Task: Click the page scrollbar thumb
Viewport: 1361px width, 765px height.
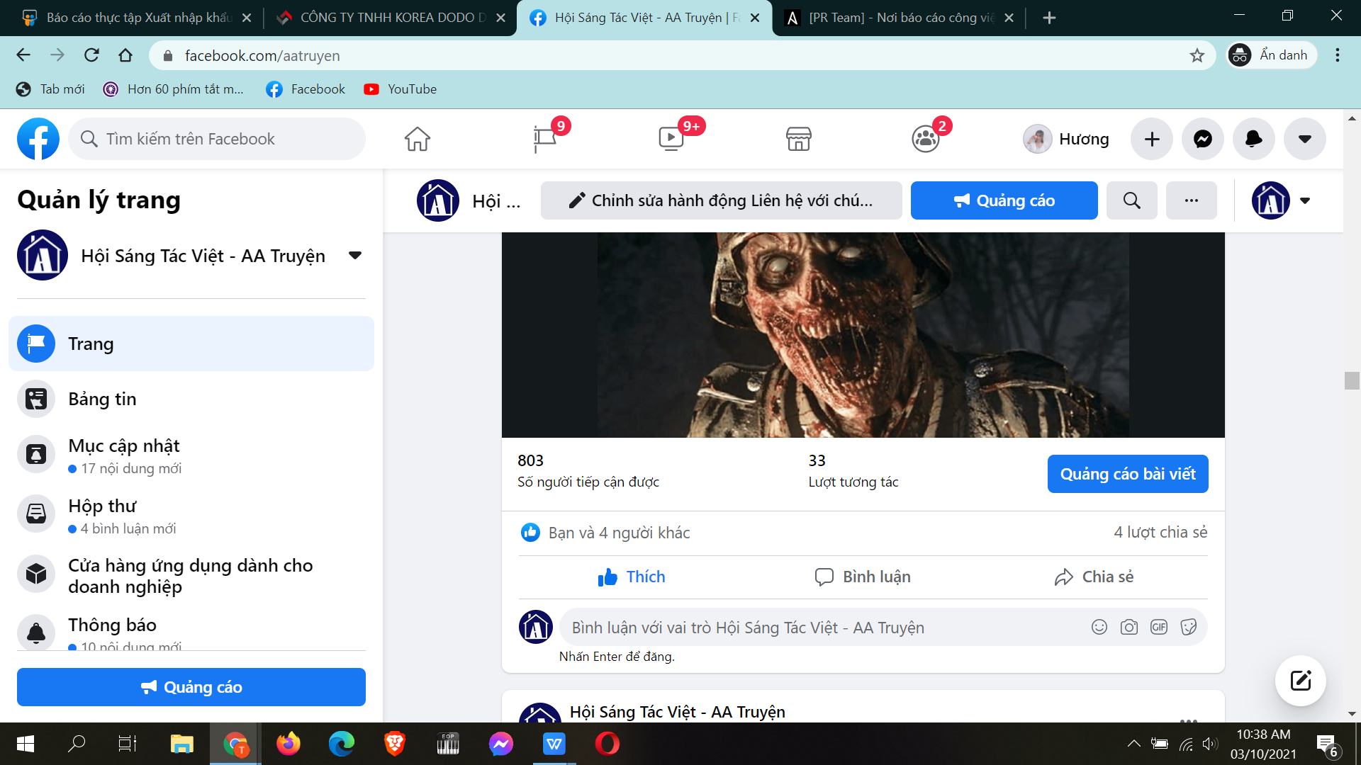Action: tap(1351, 380)
